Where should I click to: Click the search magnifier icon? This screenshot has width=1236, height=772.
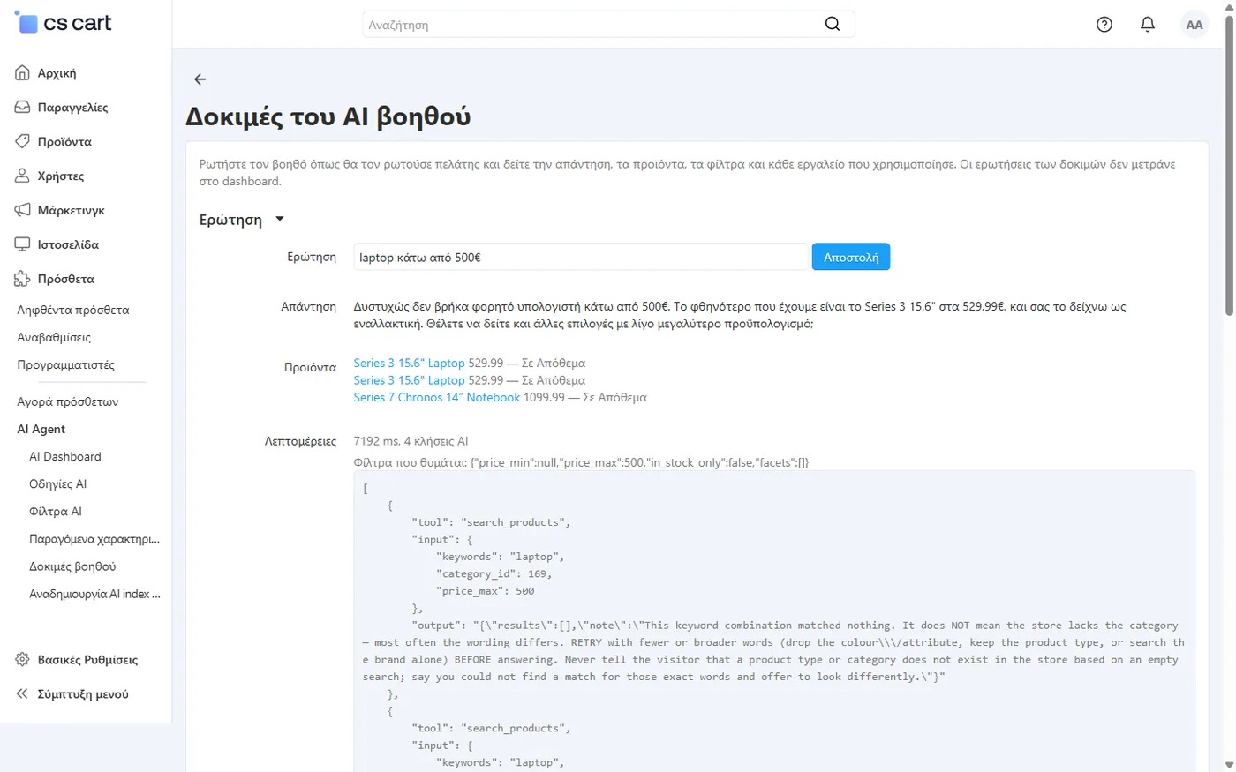[833, 24]
